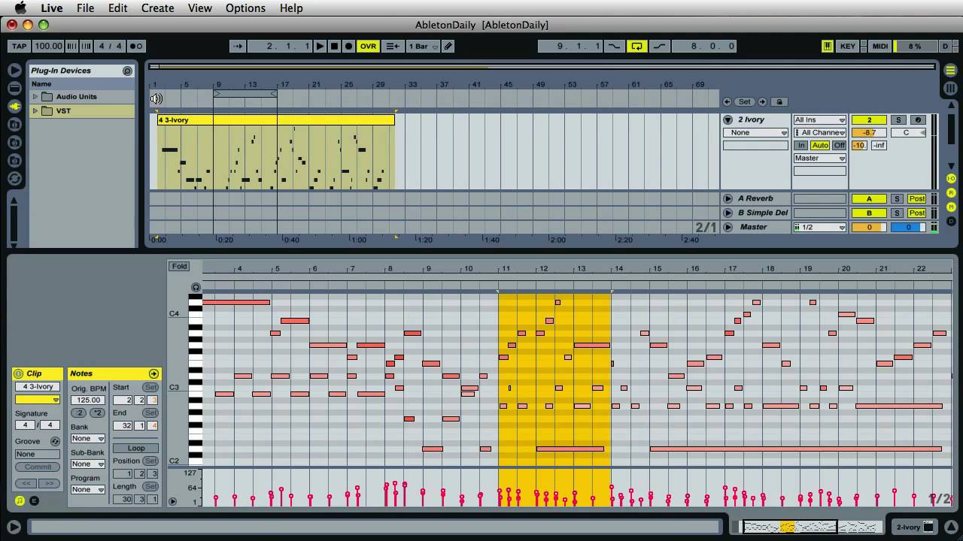Arm the global Record button
Image resolution: width=963 pixels, height=541 pixels.
coord(348,46)
